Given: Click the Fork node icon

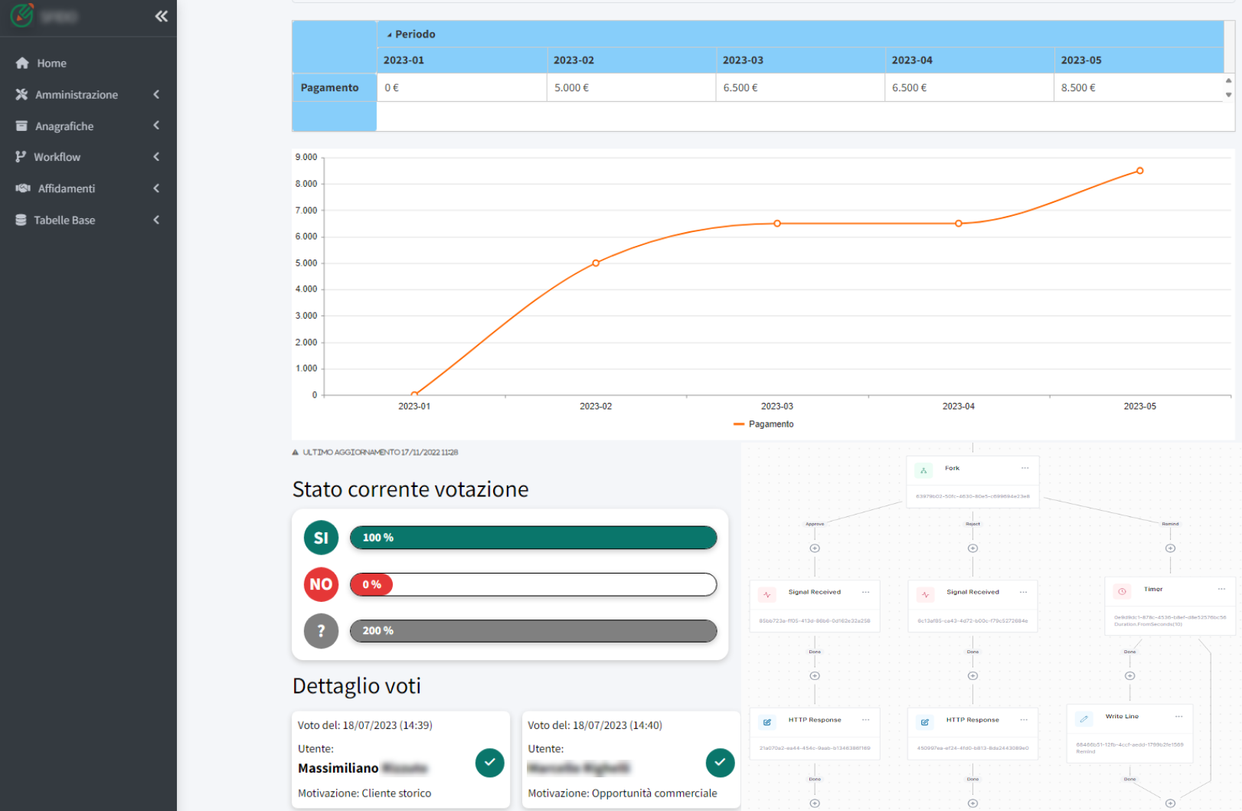Looking at the screenshot, I should click(923, 470).
